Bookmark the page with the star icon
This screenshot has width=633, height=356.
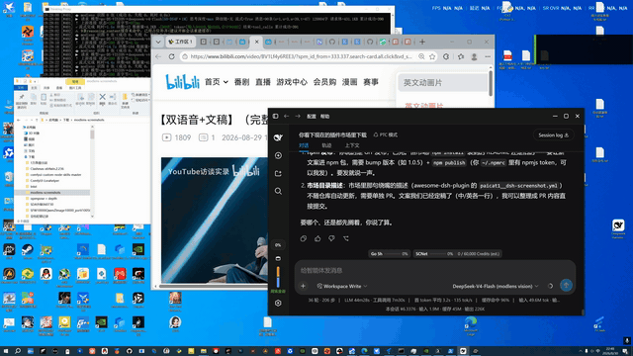click(432, 57)
